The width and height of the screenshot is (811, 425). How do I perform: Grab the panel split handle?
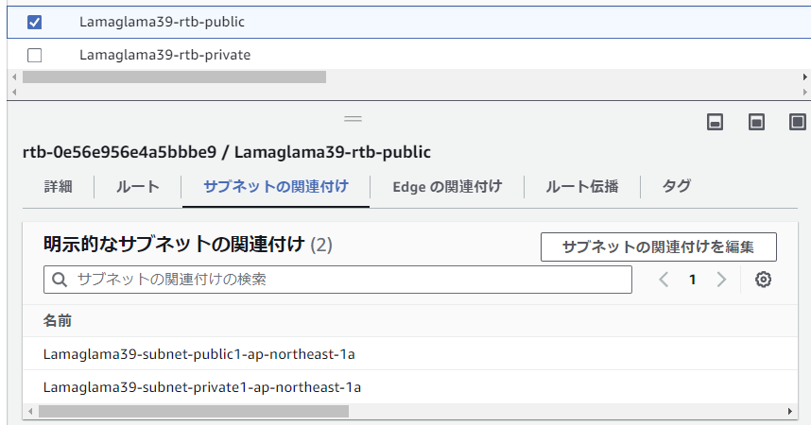point(354,119)
